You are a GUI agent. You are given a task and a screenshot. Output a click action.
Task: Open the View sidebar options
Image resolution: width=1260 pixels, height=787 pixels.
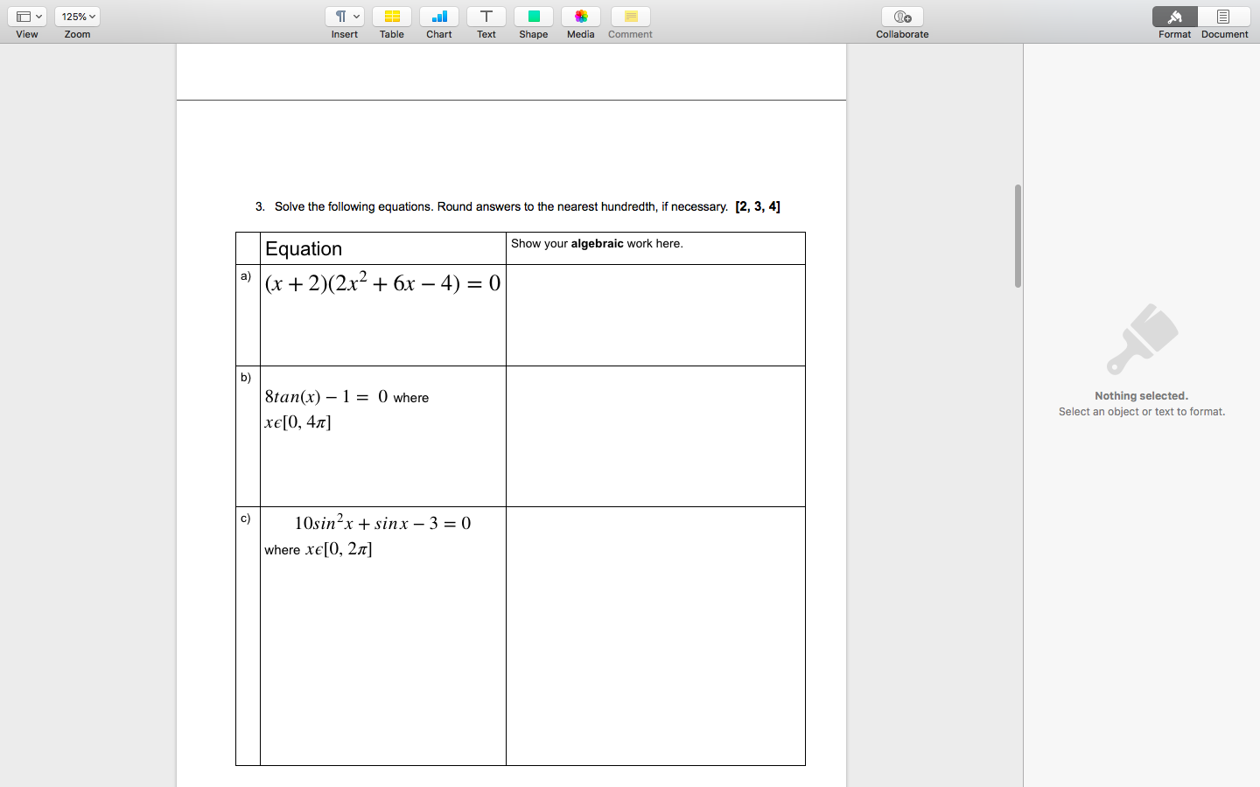[x=27, y=17]
